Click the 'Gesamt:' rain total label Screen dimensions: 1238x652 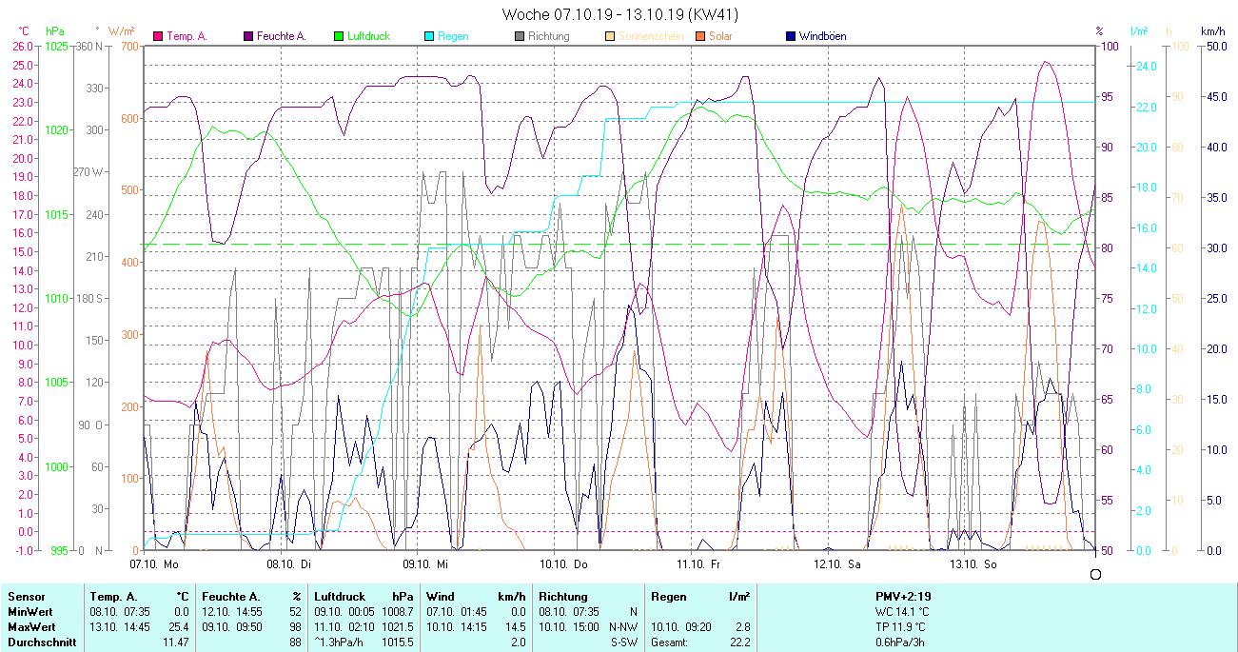670,642
